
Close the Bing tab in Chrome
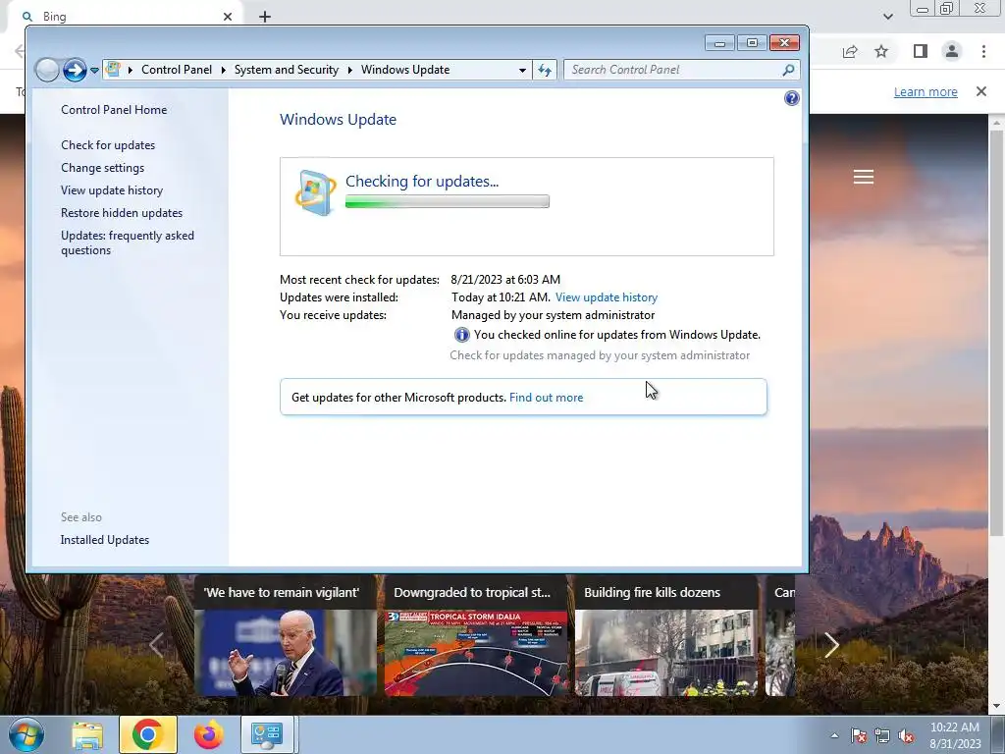[228, 17]
